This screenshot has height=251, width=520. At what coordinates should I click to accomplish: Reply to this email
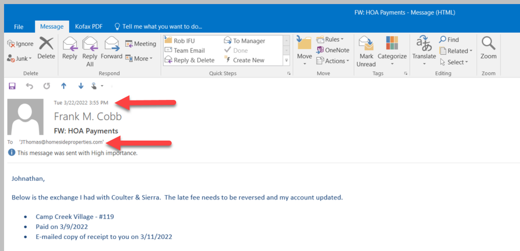tap(70, 48)
